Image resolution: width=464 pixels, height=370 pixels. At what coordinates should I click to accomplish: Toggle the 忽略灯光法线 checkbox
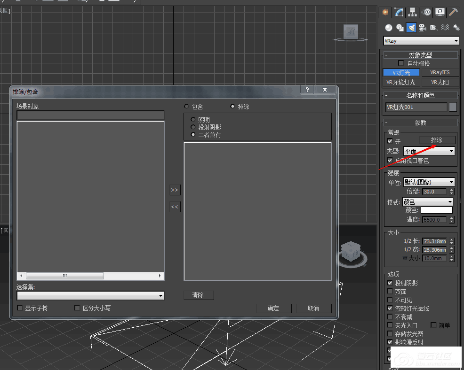(390, 308)
